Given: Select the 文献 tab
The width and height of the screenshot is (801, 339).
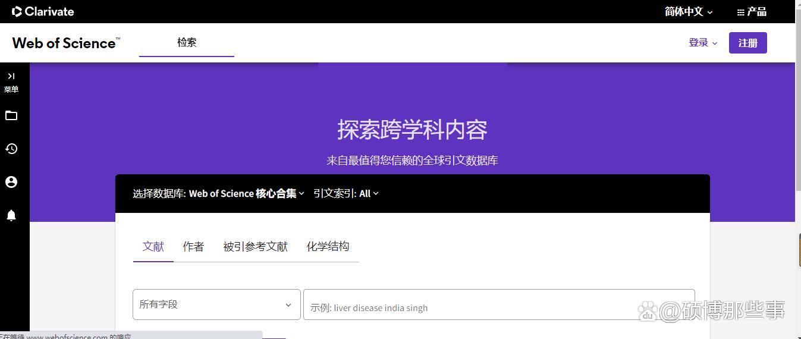Looking at the screenshot, I should (153, 246).
